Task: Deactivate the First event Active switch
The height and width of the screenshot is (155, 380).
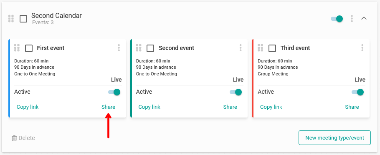Action: (114, 92)
